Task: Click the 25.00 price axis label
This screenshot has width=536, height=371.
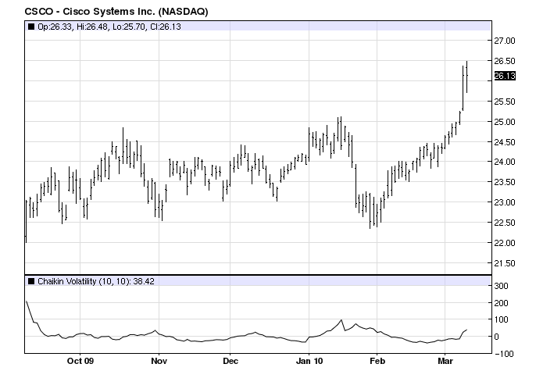Action: coord(505,122)
